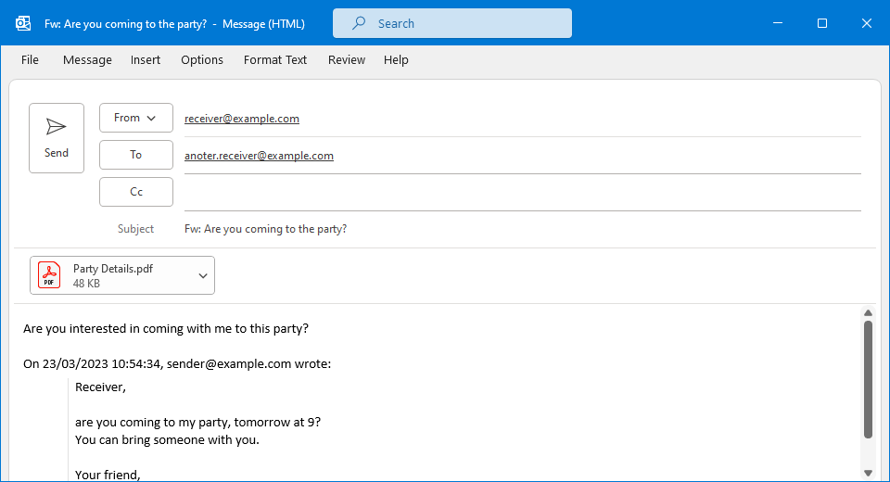Image resolution: width=890 pixels, height=482 pixels.
Task: Switch to the Message ribbon tab
Action: point(87,59)
